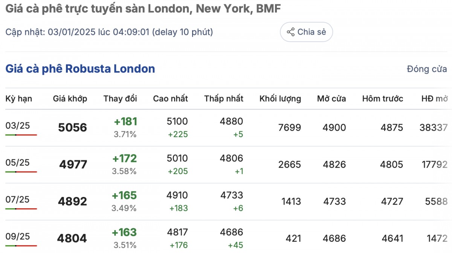
Task: Select the Kỳ hạn column header
Action: tap(19, 99)
